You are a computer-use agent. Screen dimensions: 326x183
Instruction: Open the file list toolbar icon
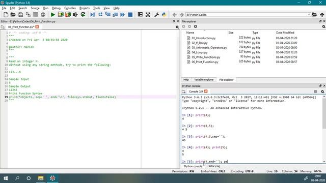click(x=36, y=15)
